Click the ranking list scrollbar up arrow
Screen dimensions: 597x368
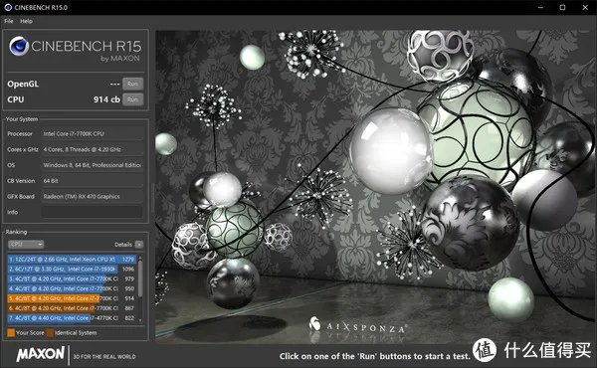coord(140,258)
